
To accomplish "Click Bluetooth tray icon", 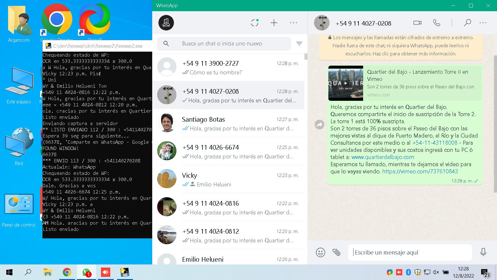I will (x=408, y=272).
